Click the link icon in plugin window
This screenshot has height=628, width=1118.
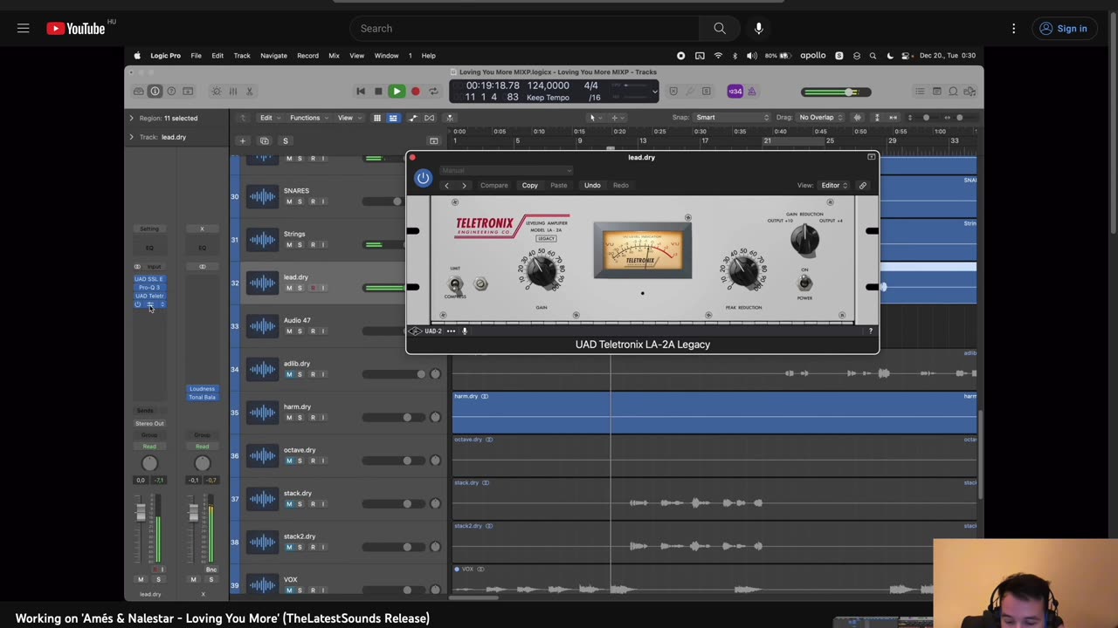[862, 185]
